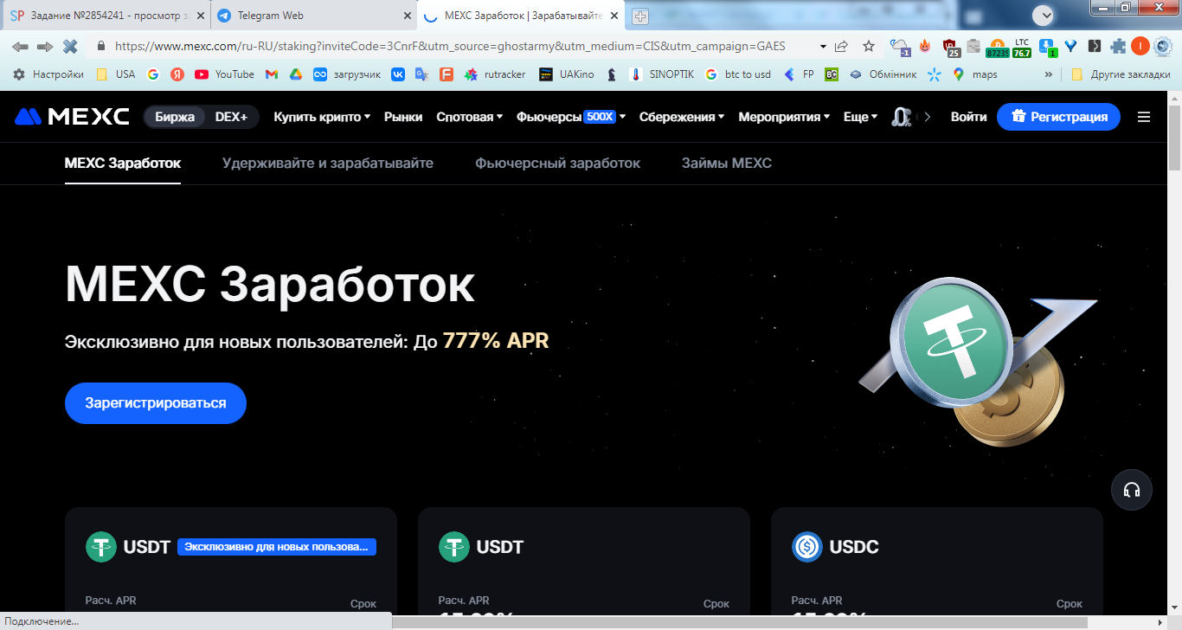Open the blue funnel extension icon

point(1070,47)
